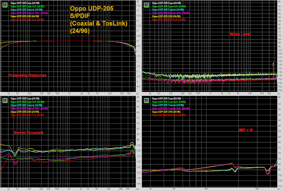Screen dimensions: 283x191
Task: Select green Coax XLR legend in IMD + N
Action: [169, 102]
